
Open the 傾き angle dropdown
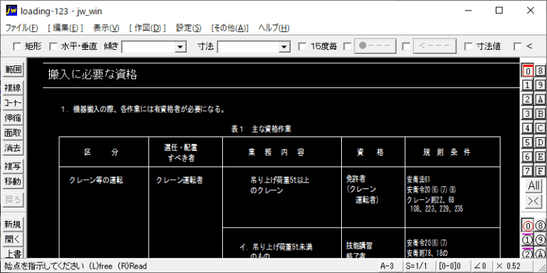click(x=180, y=47)
